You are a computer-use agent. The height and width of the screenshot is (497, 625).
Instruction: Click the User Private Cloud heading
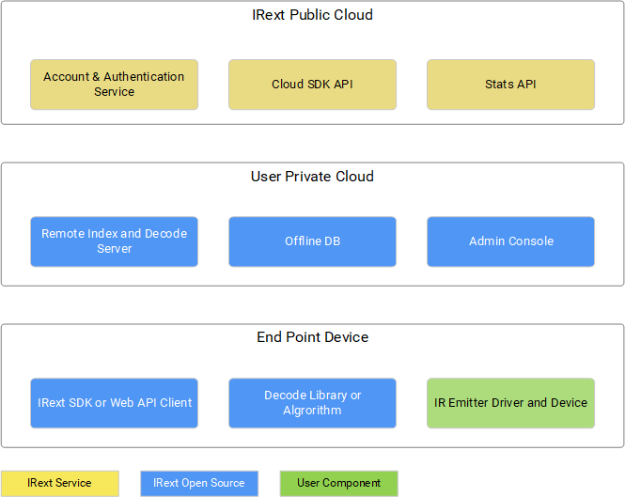[x=312, y=177]
